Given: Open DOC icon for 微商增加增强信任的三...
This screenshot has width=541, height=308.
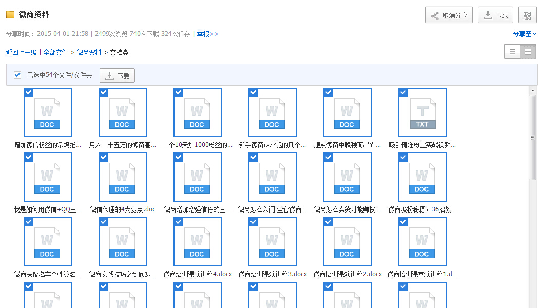Looking at the screenshot, I should [197, 177].
